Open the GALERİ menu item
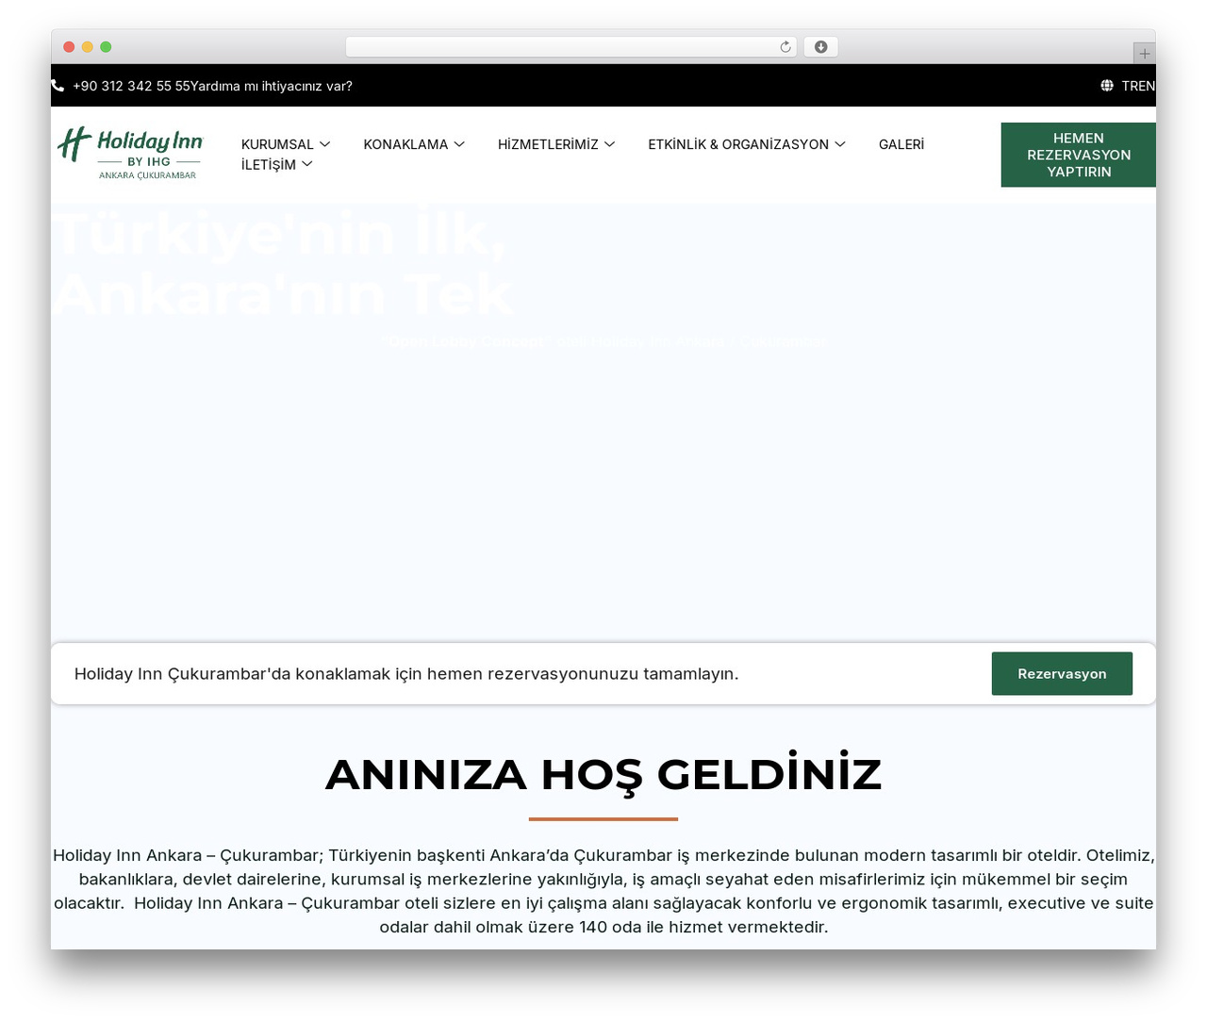1207x1022 pixels. tap(901, 144)
